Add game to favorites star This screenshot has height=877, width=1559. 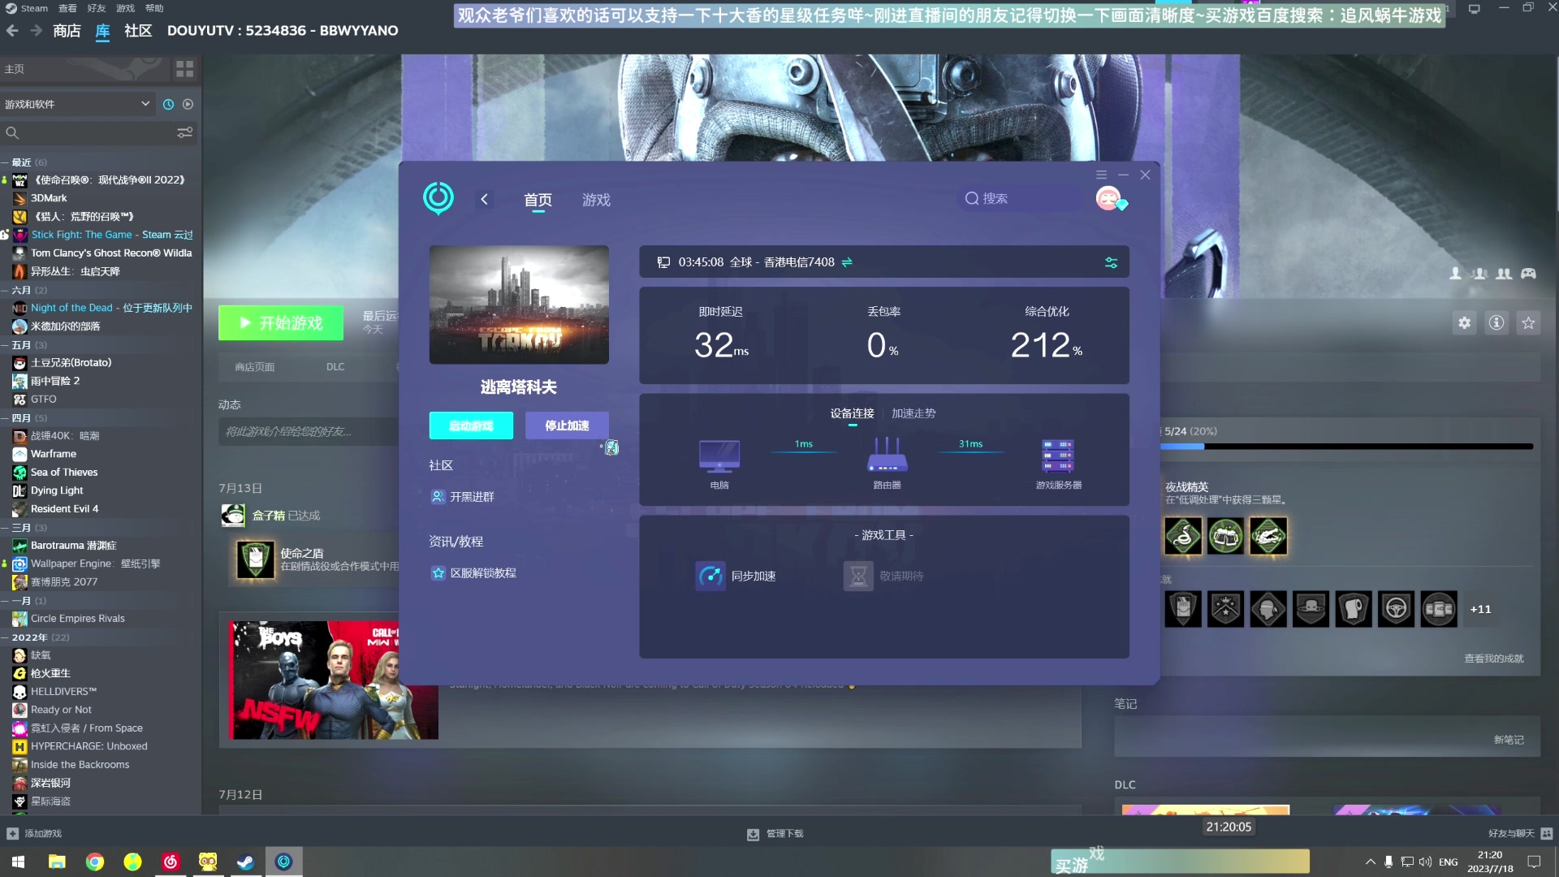[x=1528, y=323]
